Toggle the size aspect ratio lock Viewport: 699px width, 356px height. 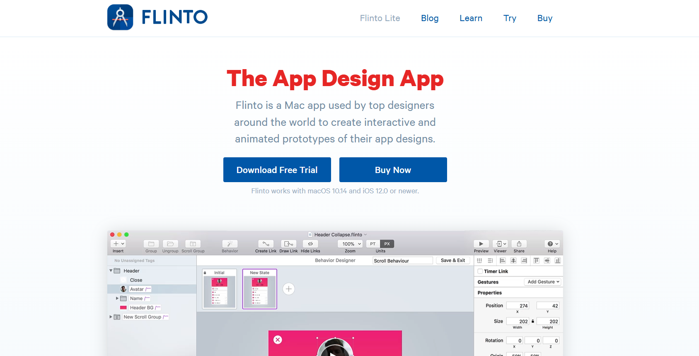click(533, 321)
